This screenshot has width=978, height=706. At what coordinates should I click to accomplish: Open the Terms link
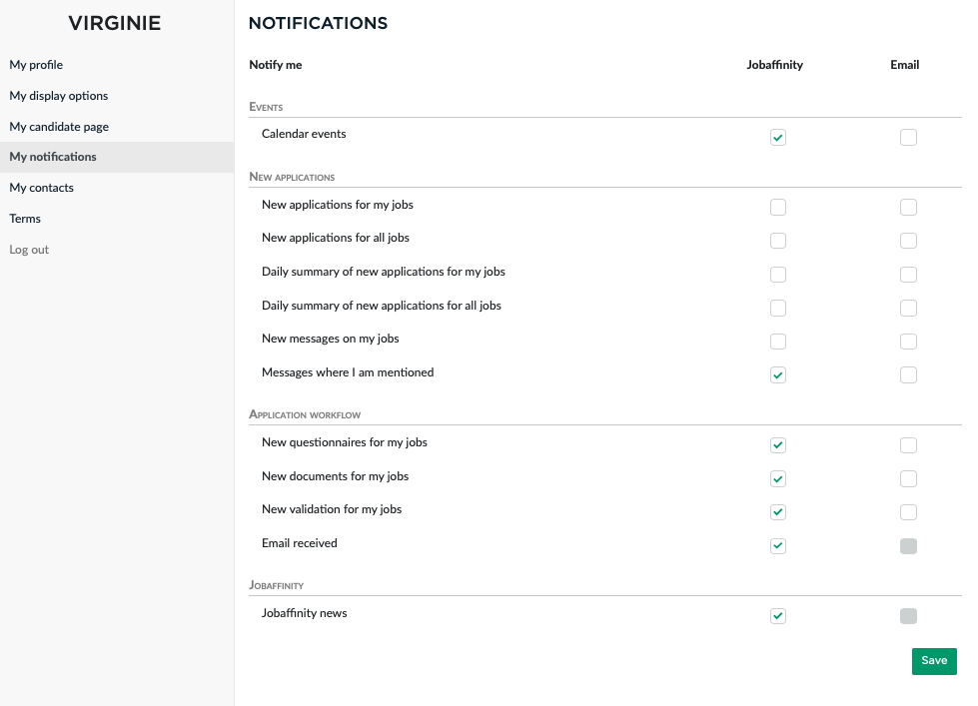(x=25, y=219)
